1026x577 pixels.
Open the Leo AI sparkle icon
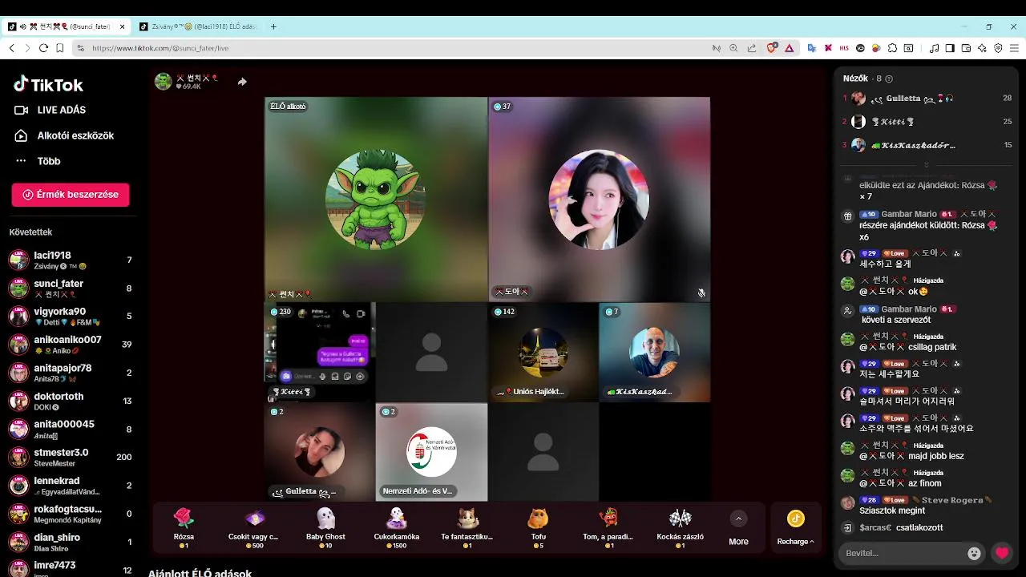[982, 48]
